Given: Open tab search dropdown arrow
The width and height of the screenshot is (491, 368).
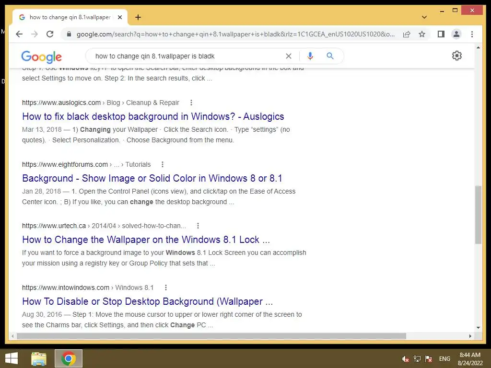Looking at the screenshot, I should 424,17.
